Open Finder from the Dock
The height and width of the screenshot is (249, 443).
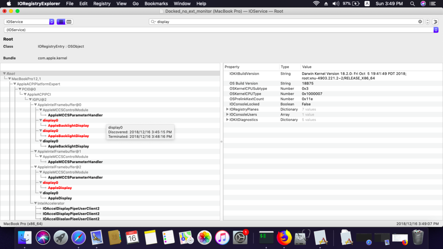[24, 237]
